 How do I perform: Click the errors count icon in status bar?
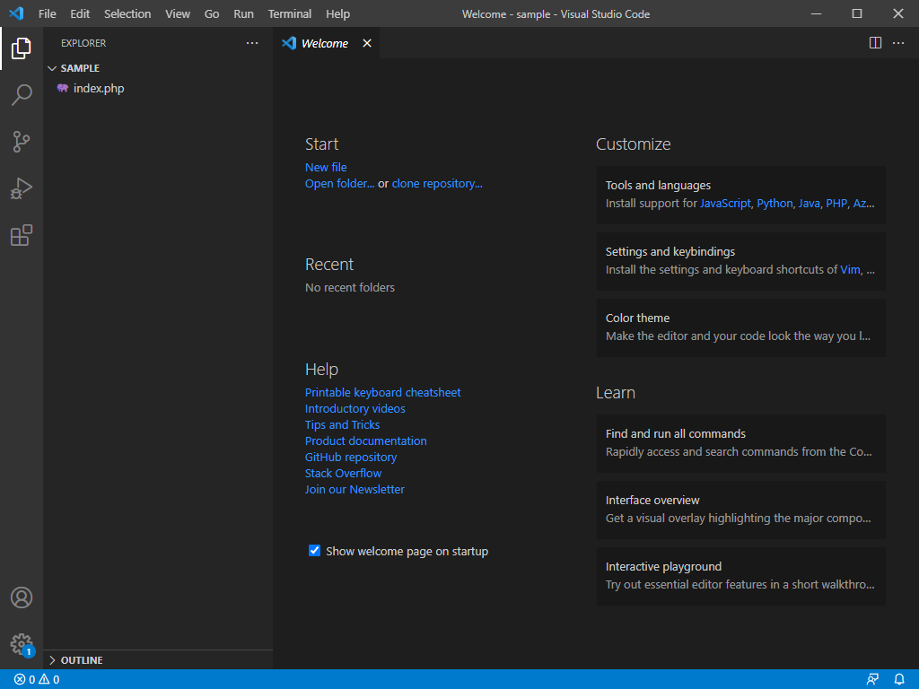[x=20, y=680]
